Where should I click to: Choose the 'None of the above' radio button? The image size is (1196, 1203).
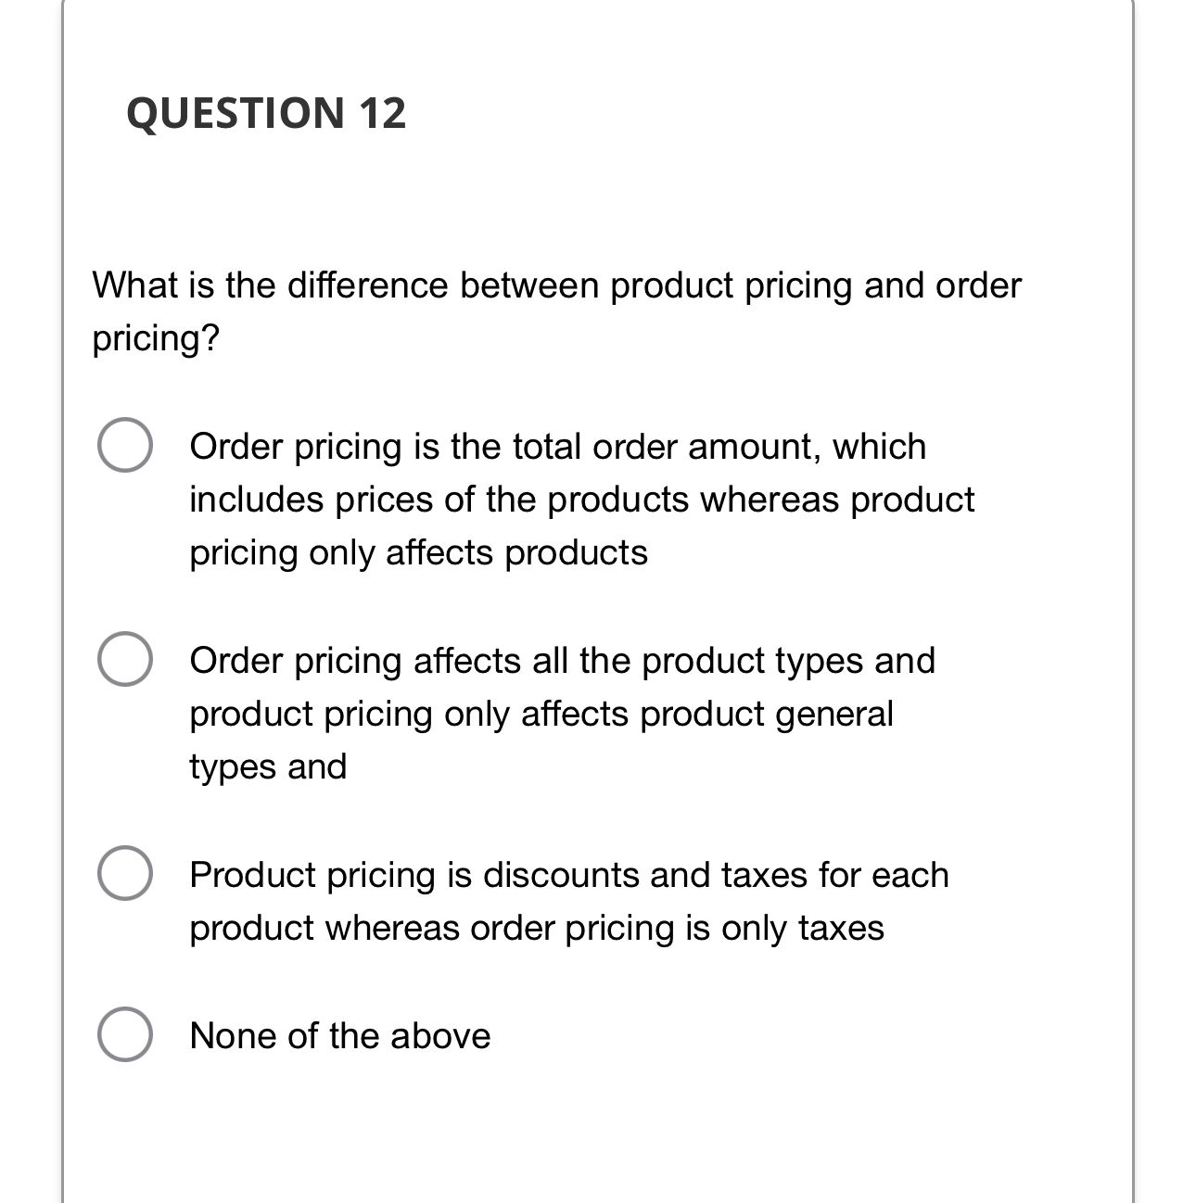click(126, 1035)
